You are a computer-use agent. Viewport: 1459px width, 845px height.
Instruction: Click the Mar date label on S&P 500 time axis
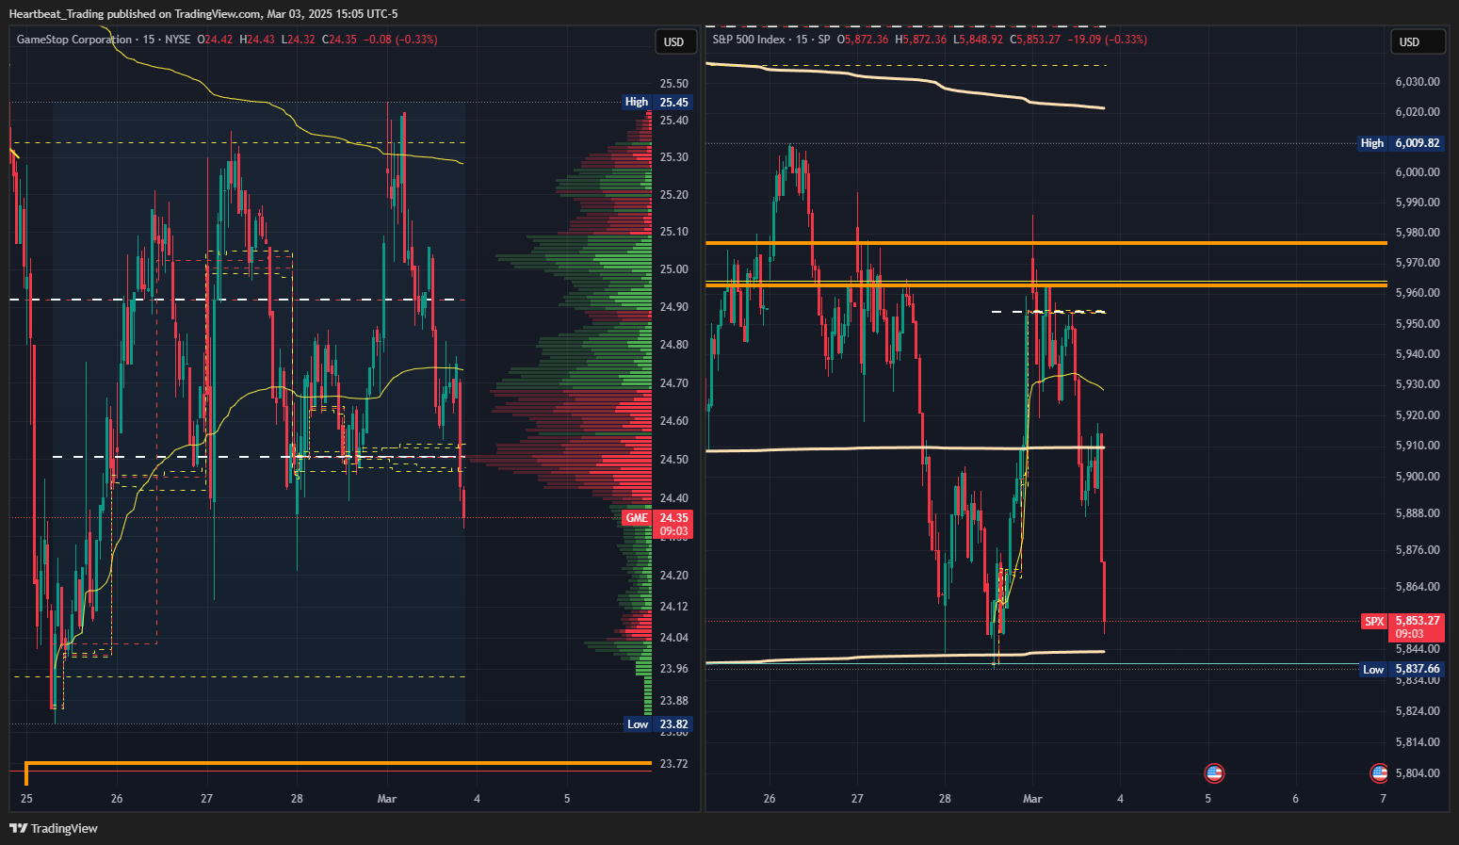point(1032,799)
